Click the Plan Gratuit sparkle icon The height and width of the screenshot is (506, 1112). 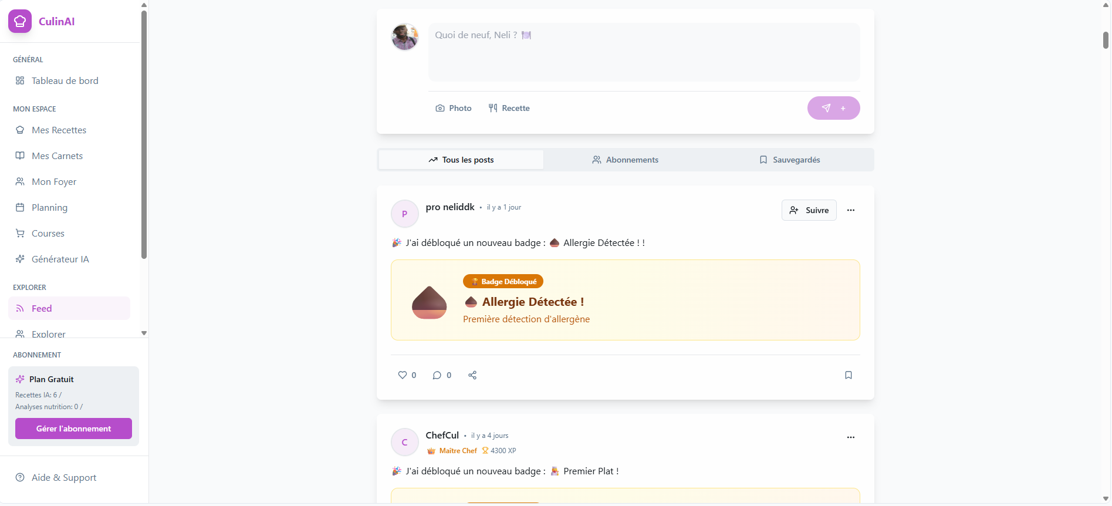click(x=20, y=379)
